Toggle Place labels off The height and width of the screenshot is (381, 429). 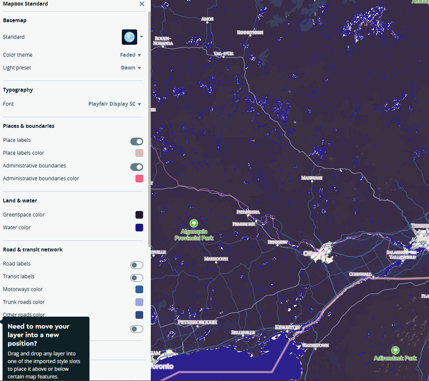pos(137,141)
